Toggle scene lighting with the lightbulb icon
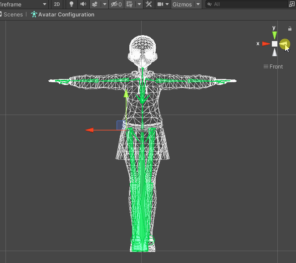 [71, 4]
